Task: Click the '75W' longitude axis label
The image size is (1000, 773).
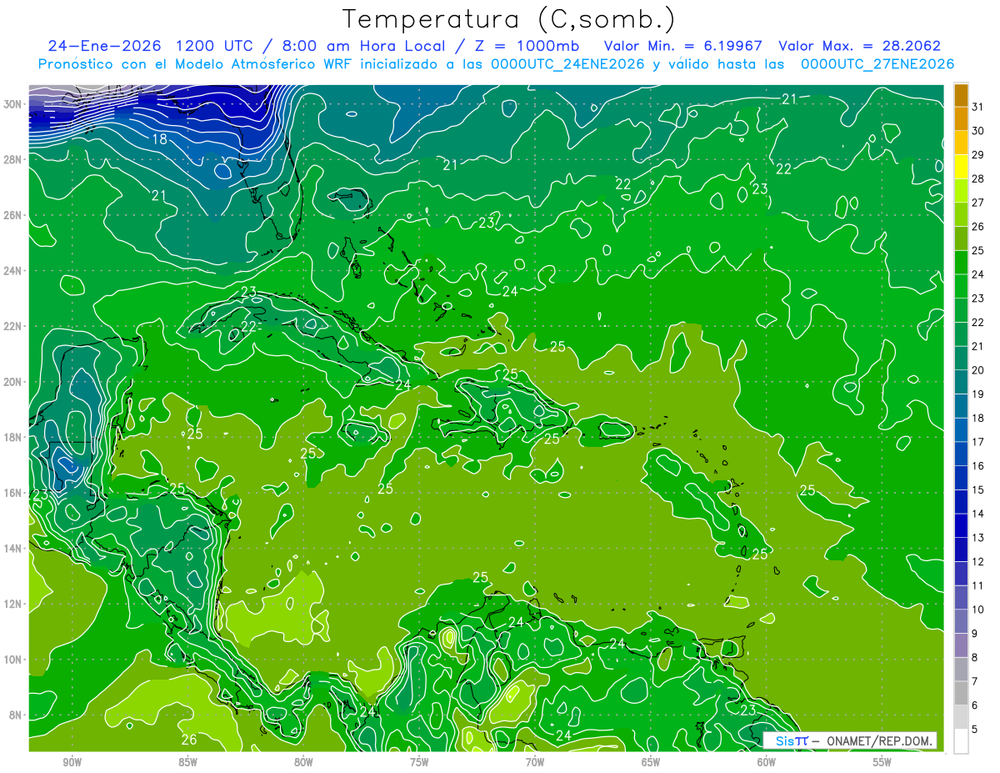Action: [419, 762]
